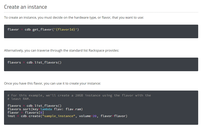
Task: Click the 'Create an instance' heading
Action: (25, 7)
